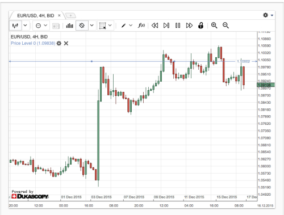
Task: Select the candlestick chart type icon
Action: (x=15, y=26)
